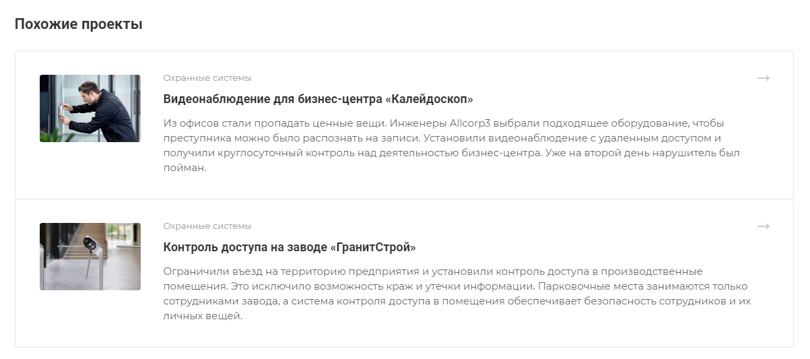
Task: Select «Охранные системы» label above ГранитСтрой title
Action: [x=207, y=226]
